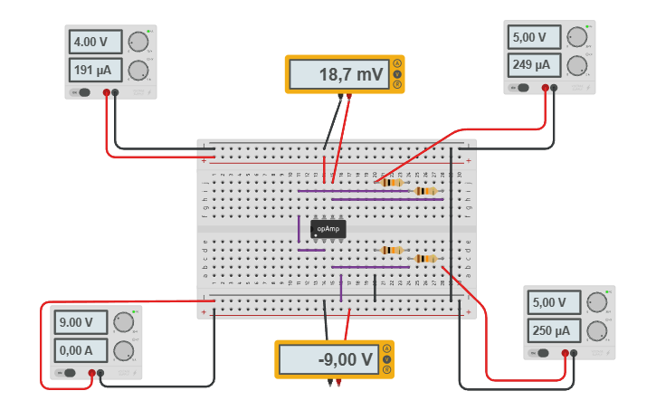Switch the 18,7 mV multimeter to voltage mode
Screen dimensions: 656x410
pyautogui.click(x=397, y=74)
